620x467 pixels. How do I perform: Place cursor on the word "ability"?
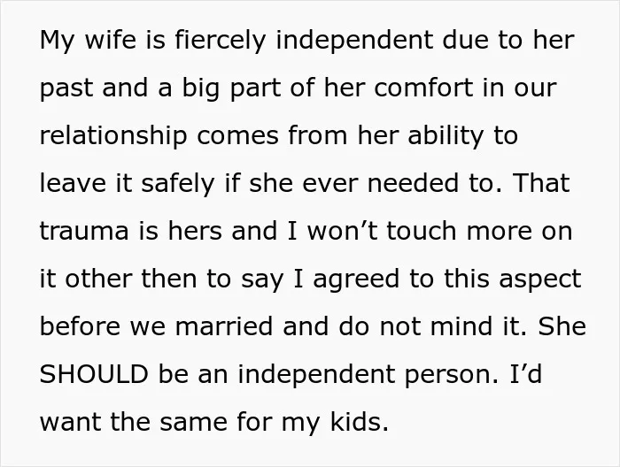coord(446,136)
